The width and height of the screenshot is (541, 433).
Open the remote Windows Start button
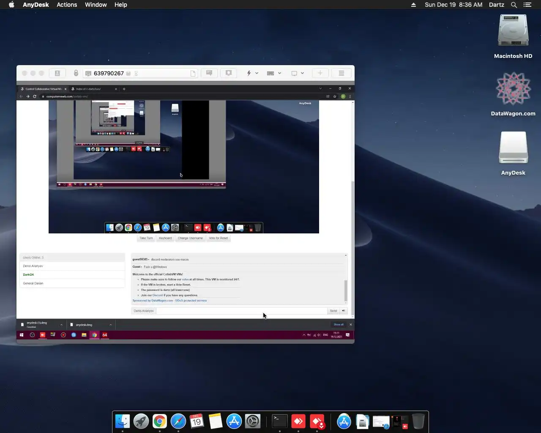[22, 335]
